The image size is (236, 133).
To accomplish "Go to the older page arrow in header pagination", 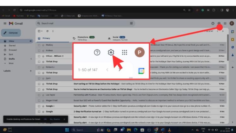I will 223,31.
